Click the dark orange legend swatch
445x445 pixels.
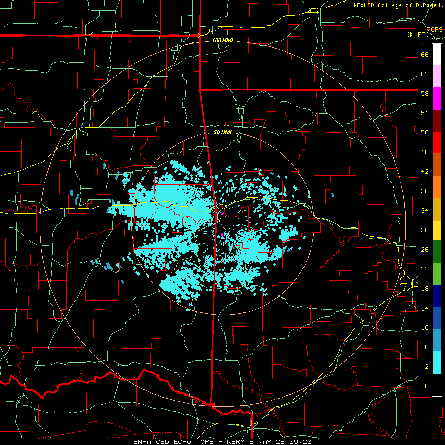click(x=437, y=164)
